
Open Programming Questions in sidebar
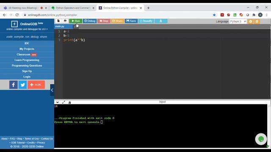pyautogui.click(x=27, y=65)
